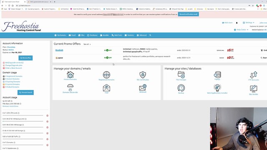Screen dimensions: 267x150
Task: Open the Webmail icon
Action: tap(143, 87)
